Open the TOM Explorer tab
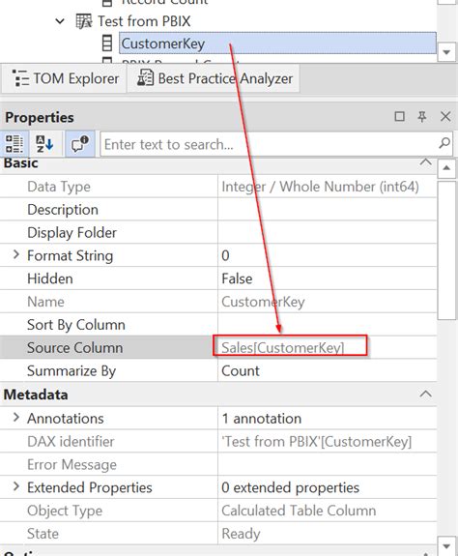This screenshot has height=556, width=458. coord(64,78)
